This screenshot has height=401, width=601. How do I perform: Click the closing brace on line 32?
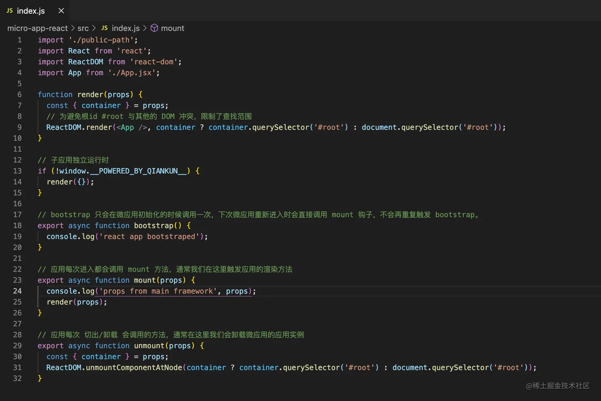[x=40, y=379]
